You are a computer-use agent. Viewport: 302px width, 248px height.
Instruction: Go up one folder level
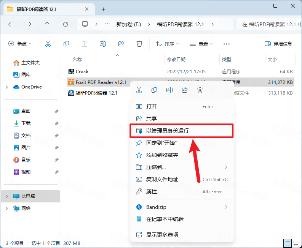[47, 24]
